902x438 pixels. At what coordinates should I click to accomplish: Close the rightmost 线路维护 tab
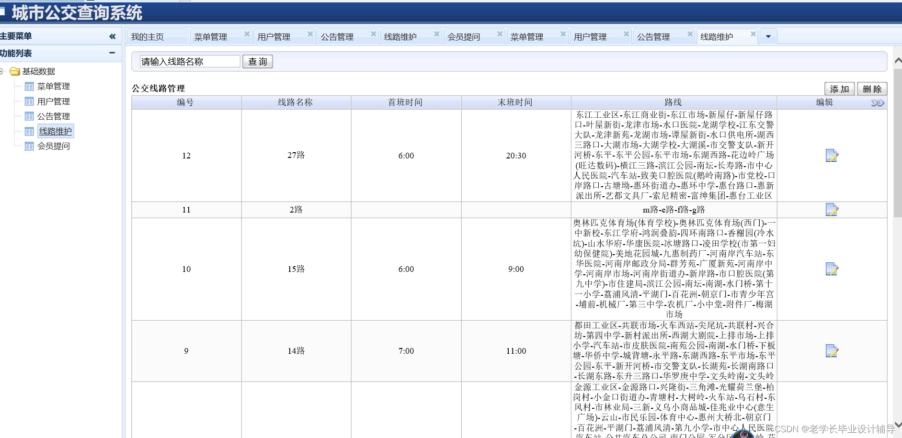point(754,34)
